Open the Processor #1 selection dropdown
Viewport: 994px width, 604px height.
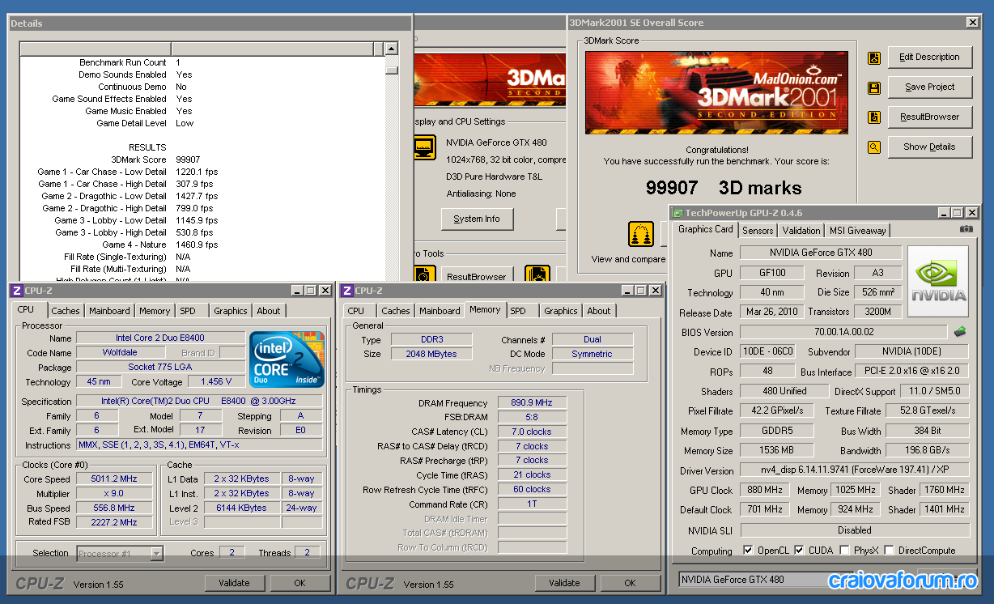tap(121, 554)
